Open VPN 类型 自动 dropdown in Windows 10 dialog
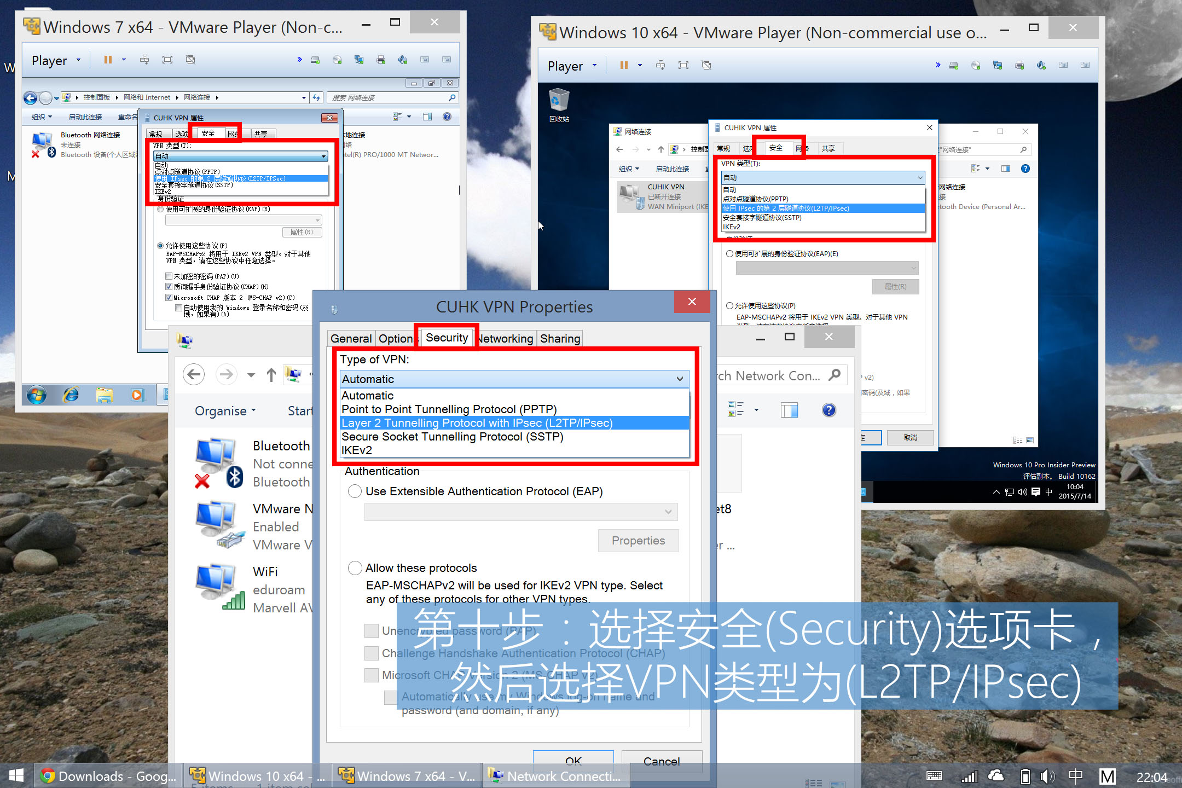 (x=823, y=177)
